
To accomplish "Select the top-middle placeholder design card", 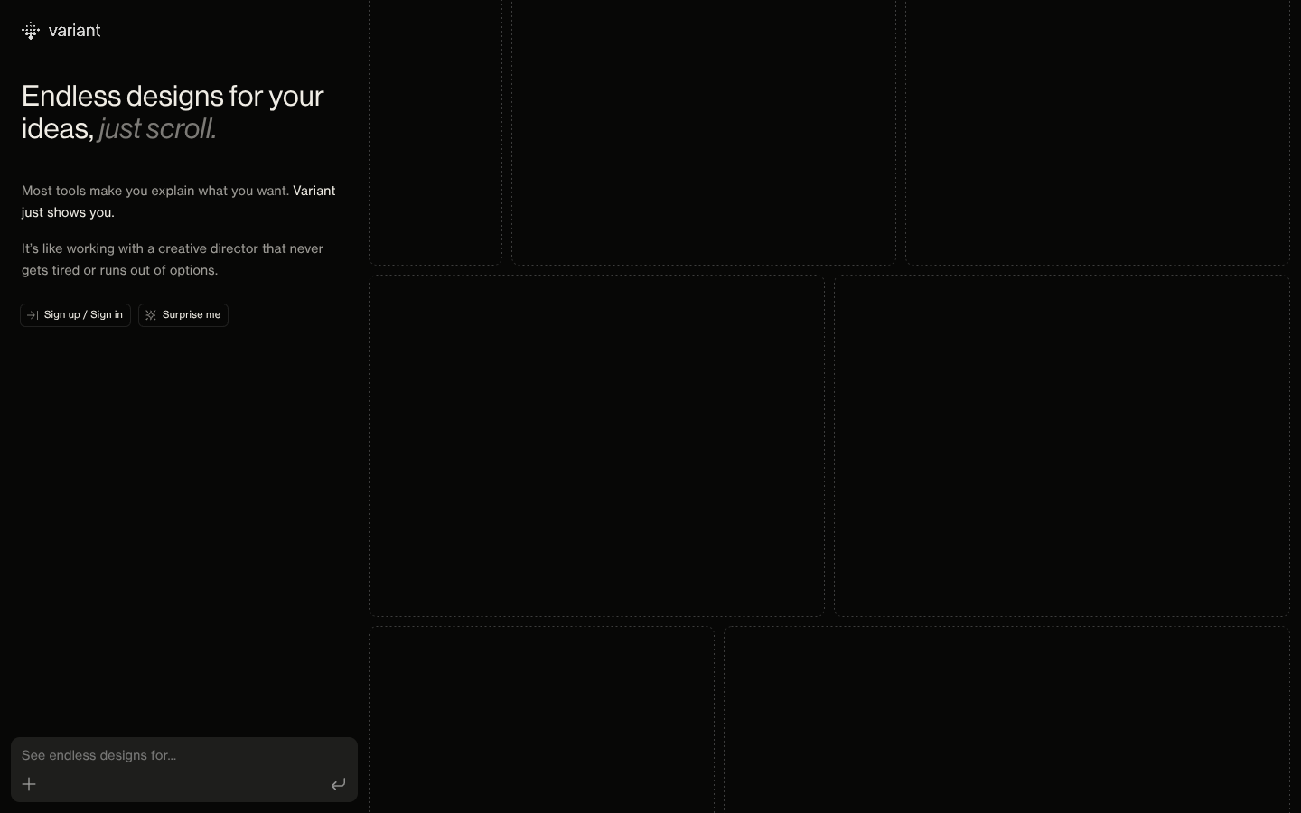I will pos(704,132).
